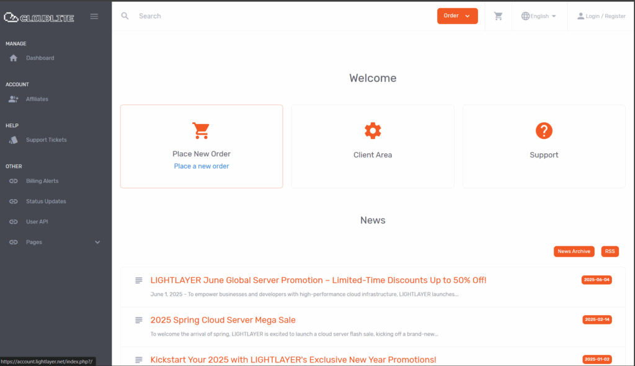Select Billing Alerts in the sidebar
Screen dimensions: 635x366
42,181
